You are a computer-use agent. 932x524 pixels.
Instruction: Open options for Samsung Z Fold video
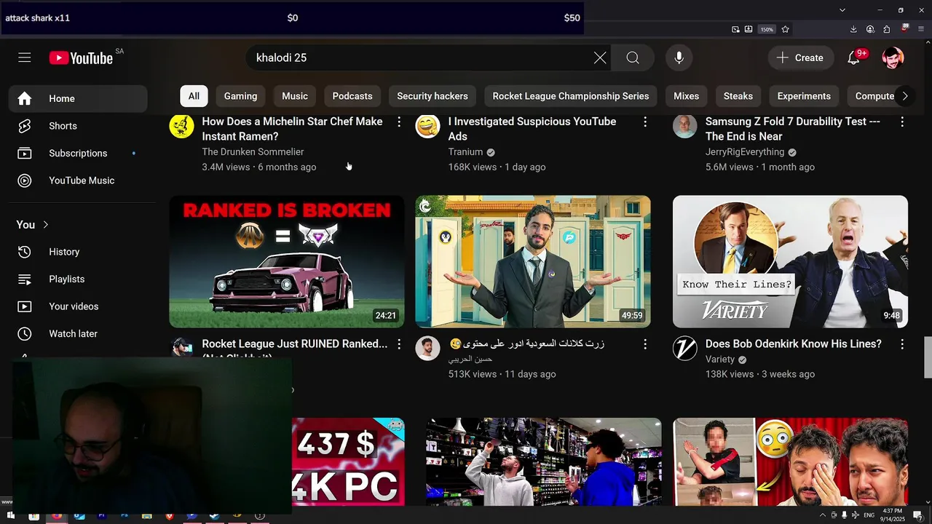[902, 122]
